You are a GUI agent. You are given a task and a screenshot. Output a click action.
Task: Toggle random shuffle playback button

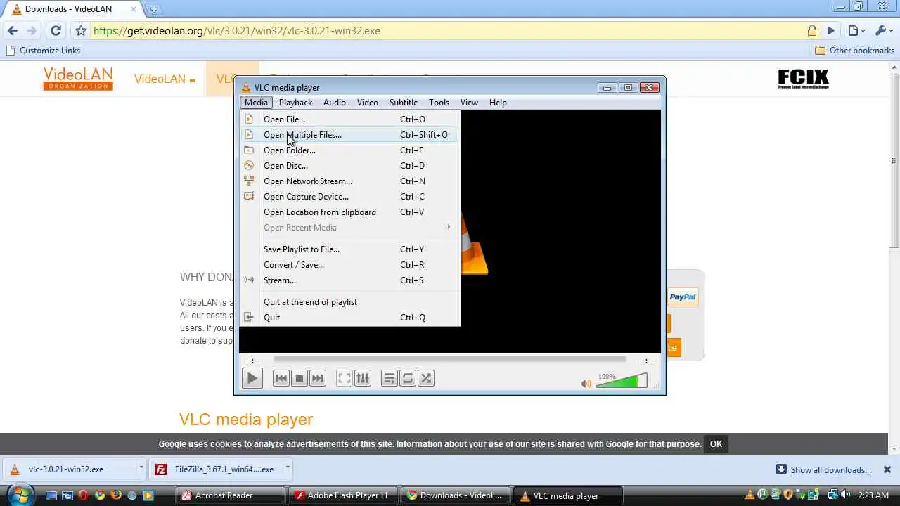[x=426, y=378]
